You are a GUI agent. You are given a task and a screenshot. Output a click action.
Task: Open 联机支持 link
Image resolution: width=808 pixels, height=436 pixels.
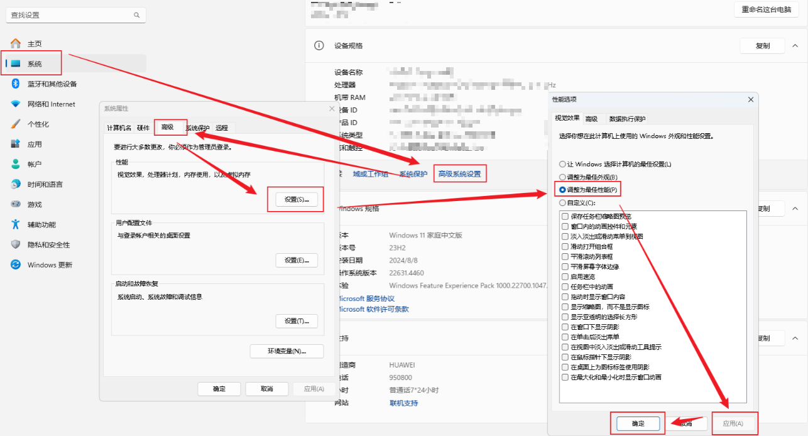[x=403, y=403]
